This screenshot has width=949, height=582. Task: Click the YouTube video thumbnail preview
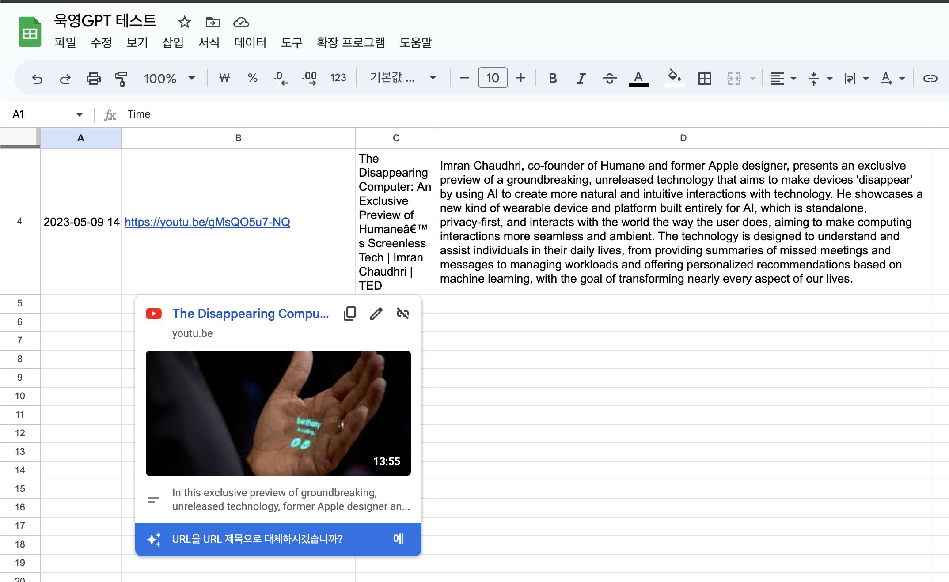pyautogui.click(x=278, y=413)
